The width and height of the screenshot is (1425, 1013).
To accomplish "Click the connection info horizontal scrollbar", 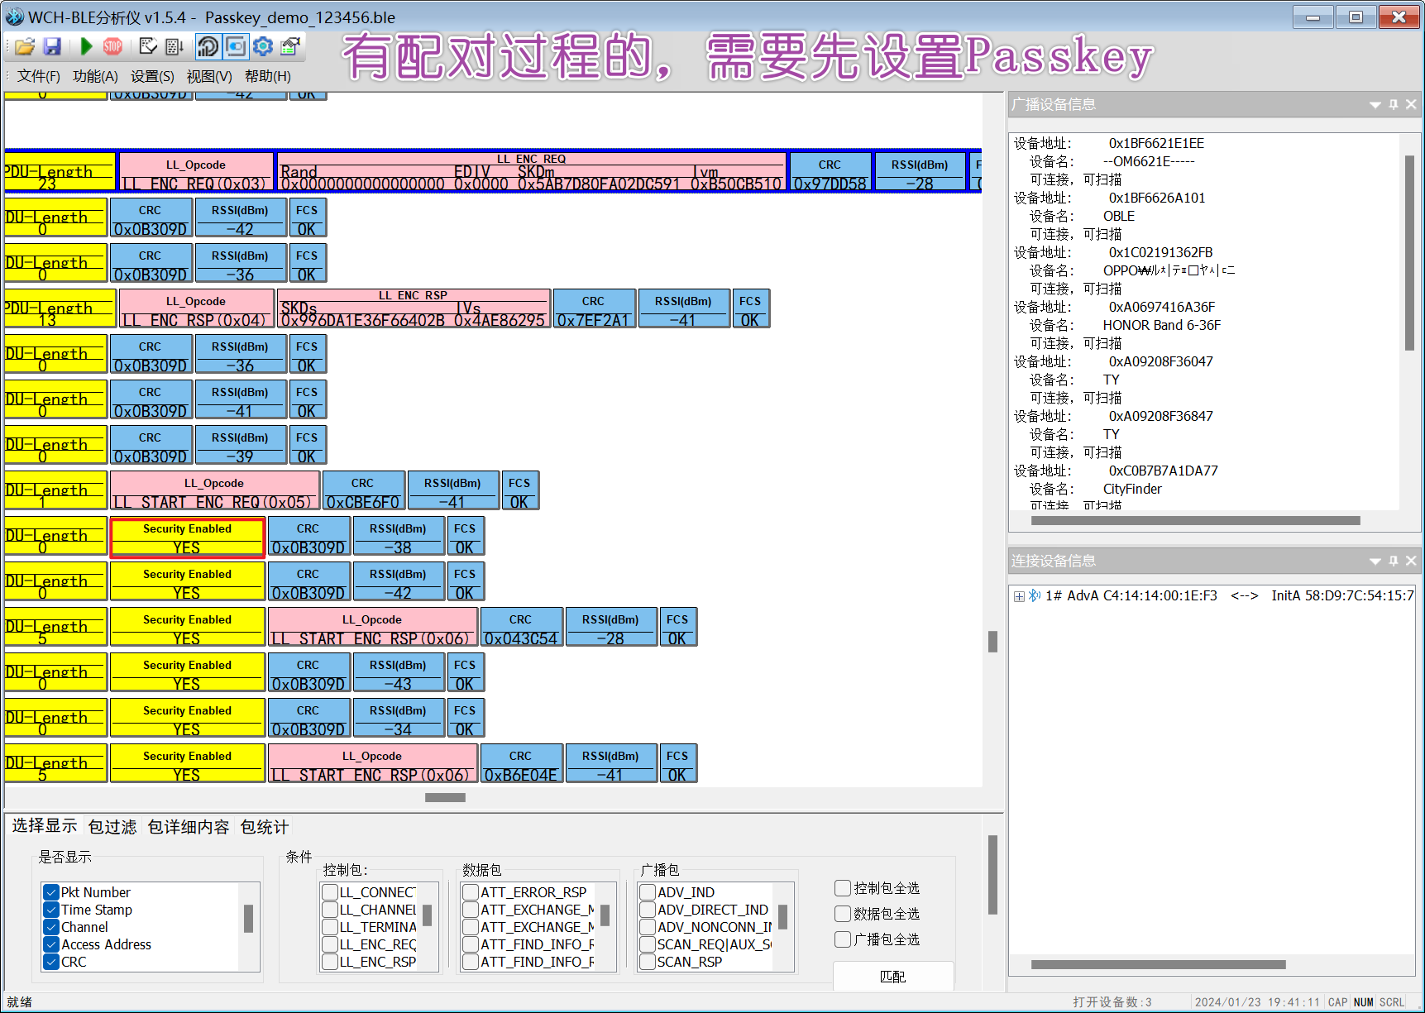I will (x=1158, y=964).
